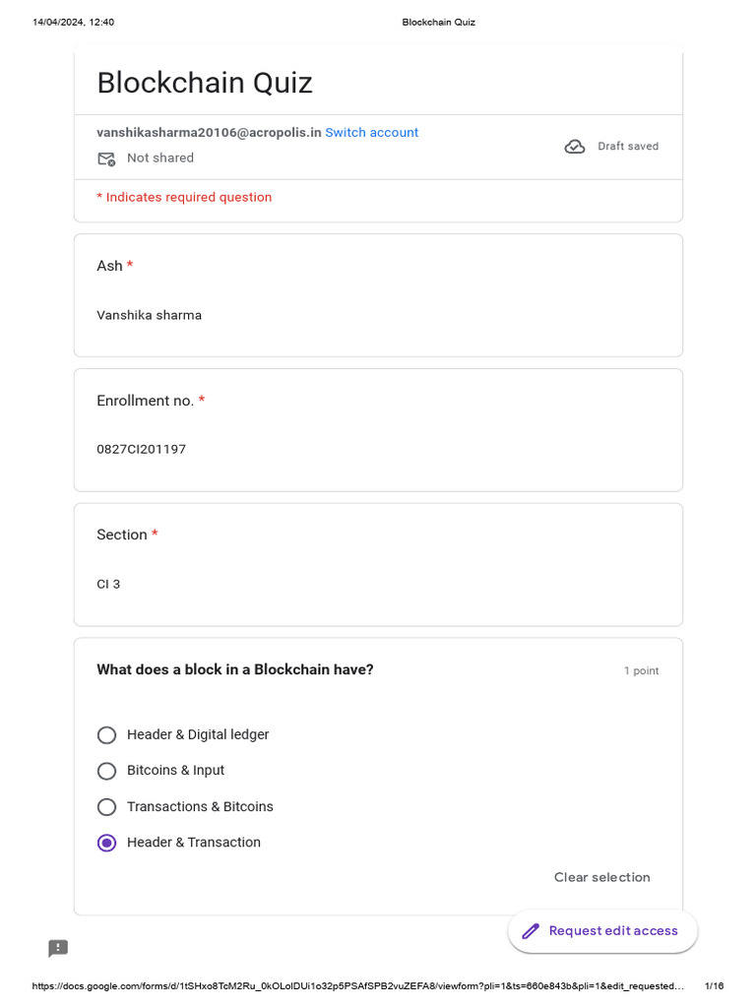Click the account email address text
Viewport: 756px width, 1008px height.
coord(209,132)
